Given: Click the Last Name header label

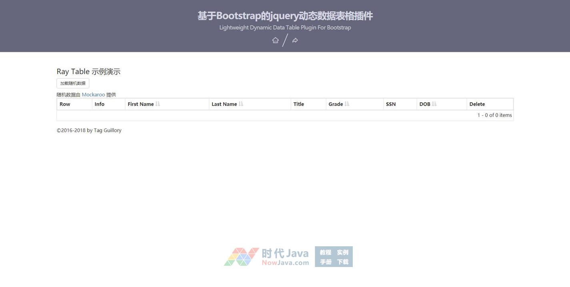Looking at the screenshot, I should pyautogui.click(x=224, y=104).
